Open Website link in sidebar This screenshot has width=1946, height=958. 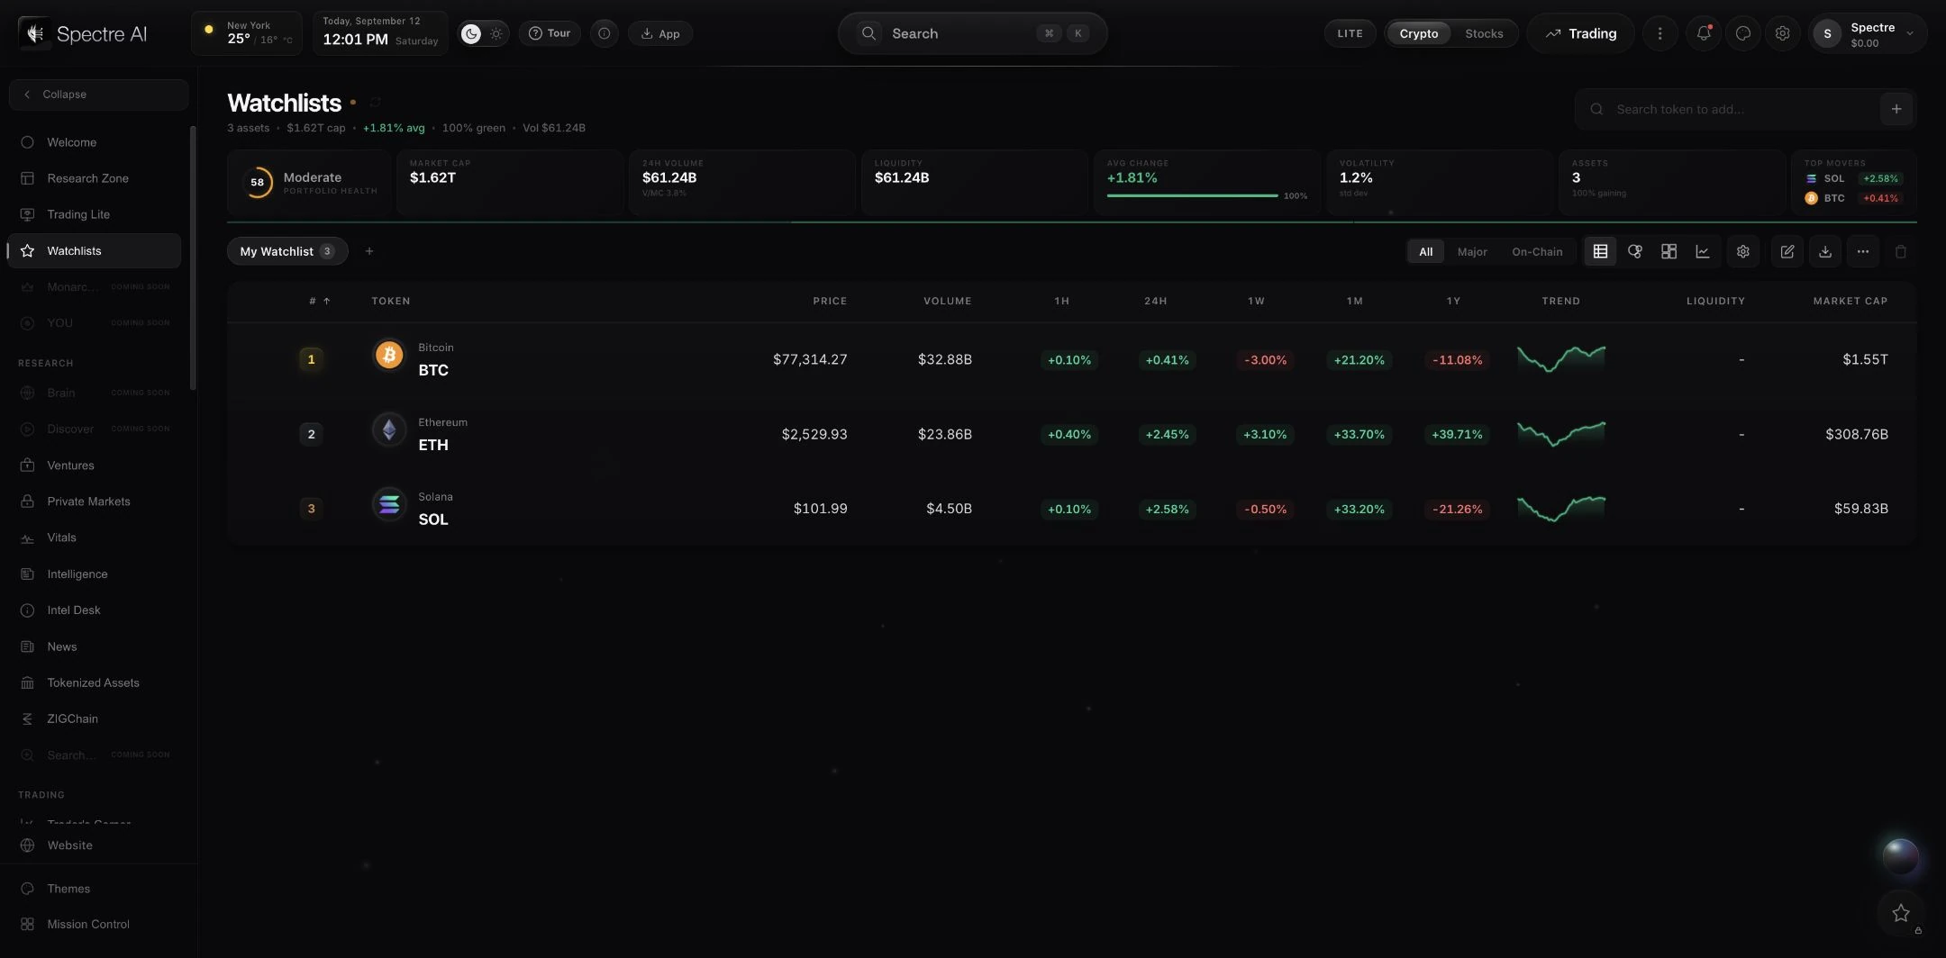pyautogui.click(x=95, y=845)
